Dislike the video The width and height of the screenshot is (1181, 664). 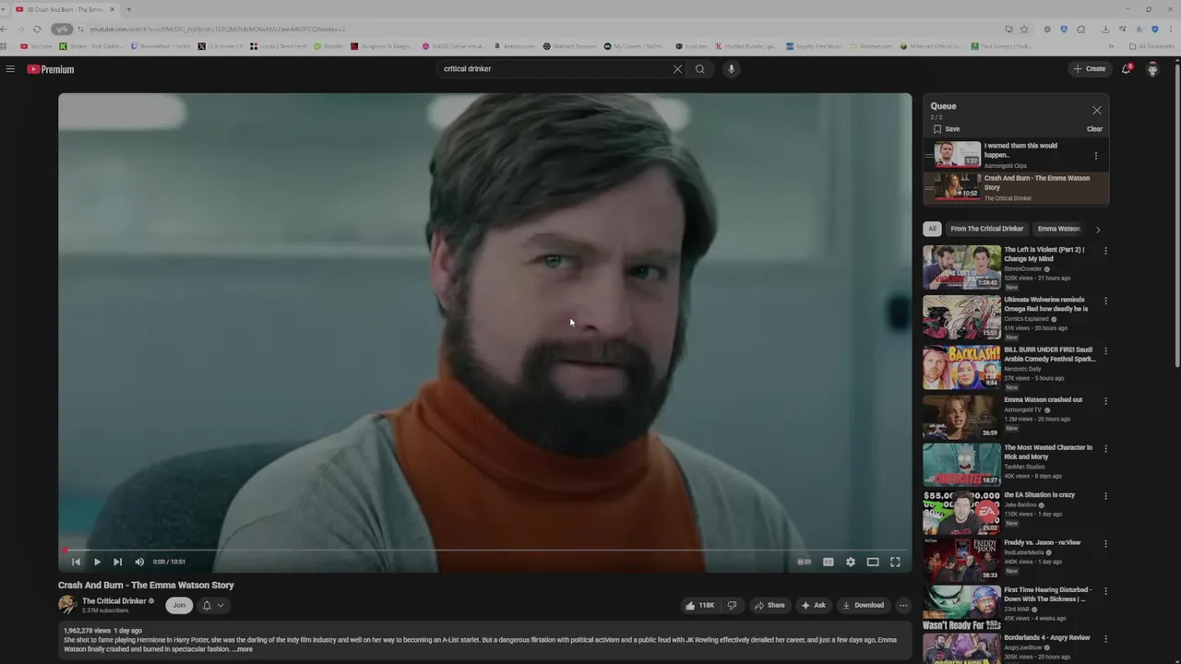732,605
